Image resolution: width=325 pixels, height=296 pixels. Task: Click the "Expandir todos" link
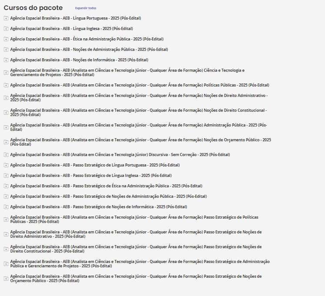(86, 8)
